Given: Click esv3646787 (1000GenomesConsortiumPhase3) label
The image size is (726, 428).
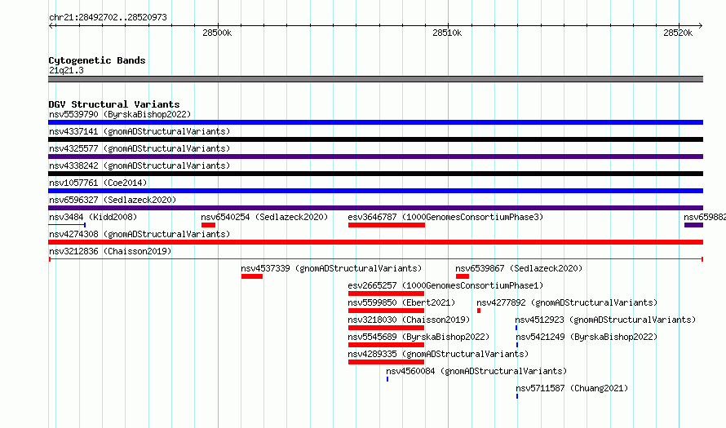Looking at the screenshot, I should 445,217.
